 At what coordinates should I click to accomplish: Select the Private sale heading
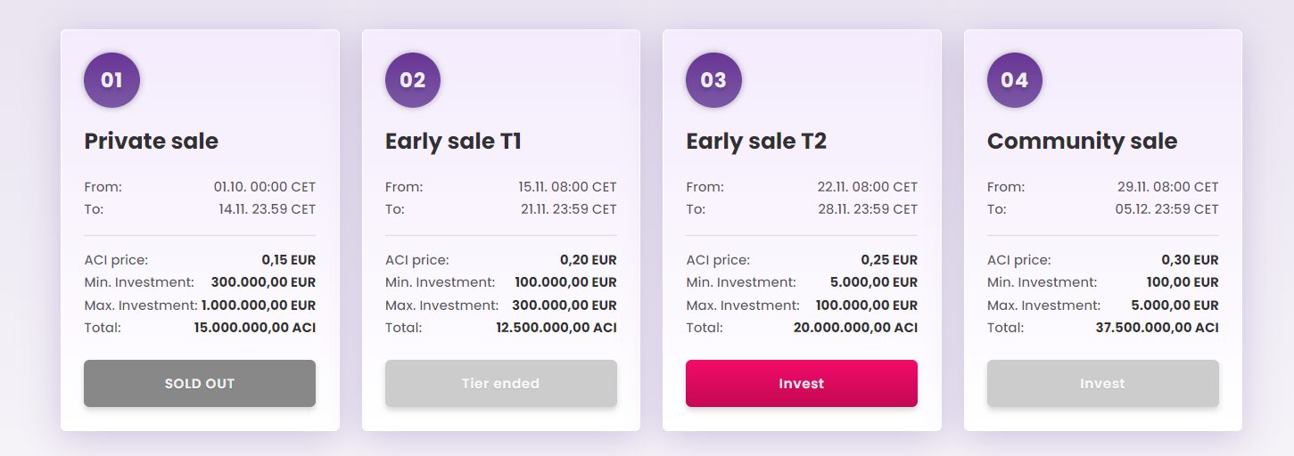tap(151, 141)
